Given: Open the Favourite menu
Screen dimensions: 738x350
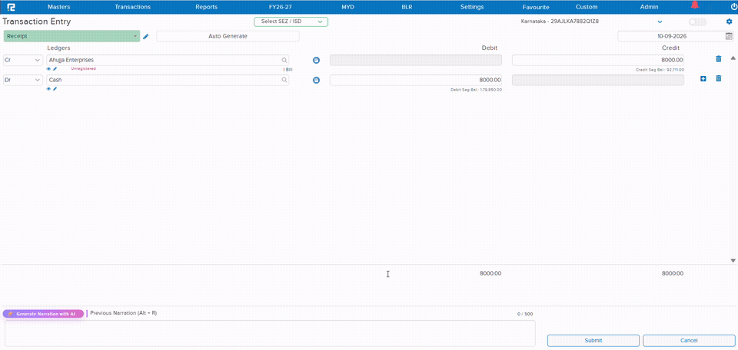Looking at the screenshot, I should 536,7.
